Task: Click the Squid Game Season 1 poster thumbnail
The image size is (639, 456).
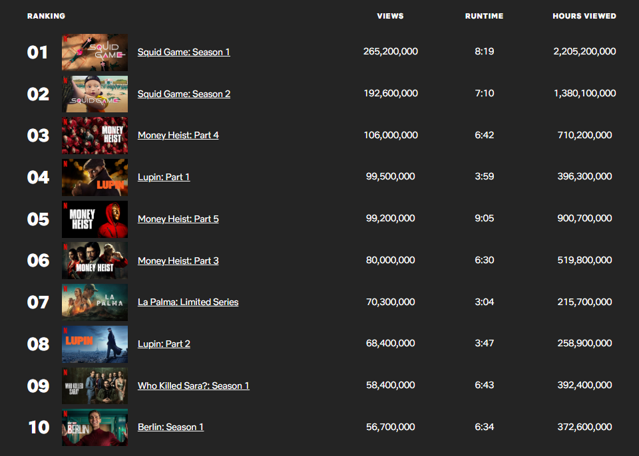Action: [95, 52]
